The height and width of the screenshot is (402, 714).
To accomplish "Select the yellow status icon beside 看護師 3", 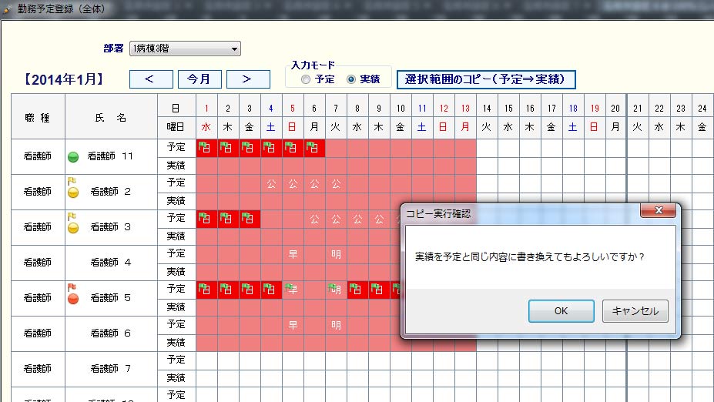I will point(74,228).
